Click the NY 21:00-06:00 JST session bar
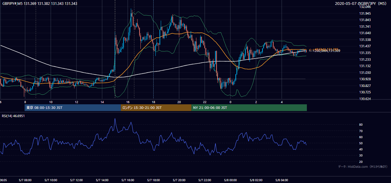The width and height of the screenshot is (391, 183). coord(249,108)
